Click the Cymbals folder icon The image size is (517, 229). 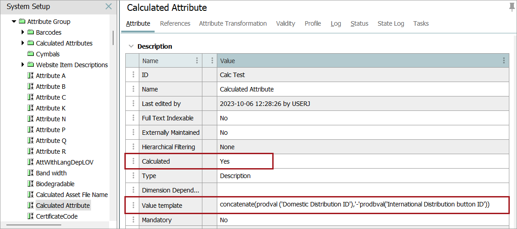tap(31, 54)
